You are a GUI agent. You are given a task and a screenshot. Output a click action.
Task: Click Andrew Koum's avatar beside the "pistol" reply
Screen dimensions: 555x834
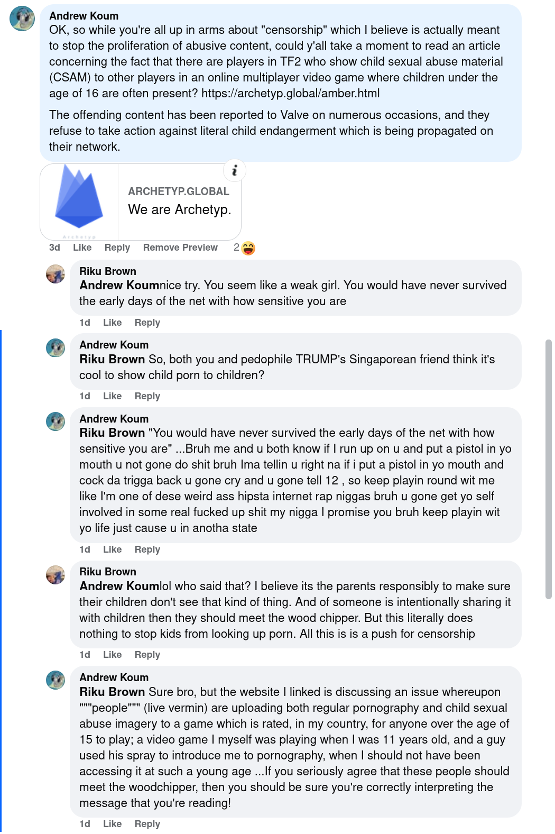pyautogui.click(x=55, y=421)
